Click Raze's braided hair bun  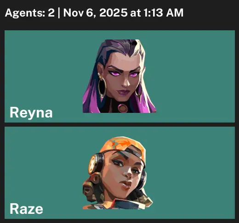point(90,188)
